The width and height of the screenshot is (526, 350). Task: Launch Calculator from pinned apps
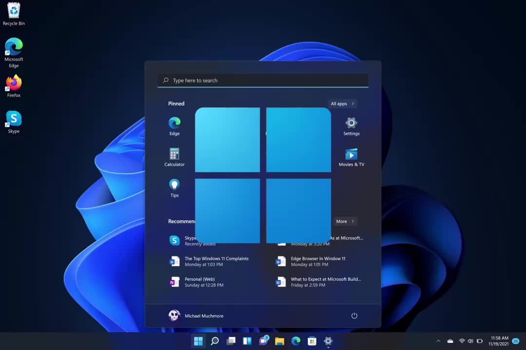tap(174, 157)
